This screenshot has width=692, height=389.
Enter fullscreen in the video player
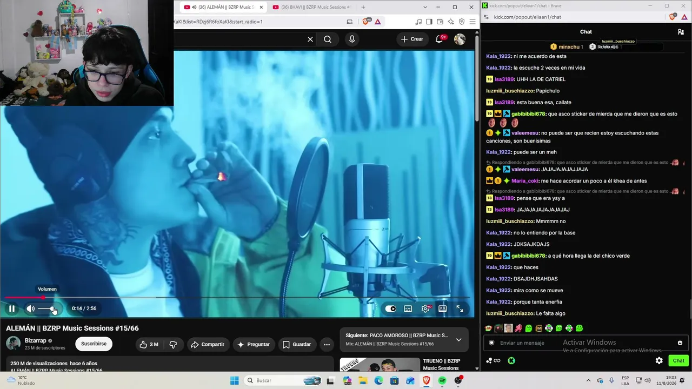point(460,308)
